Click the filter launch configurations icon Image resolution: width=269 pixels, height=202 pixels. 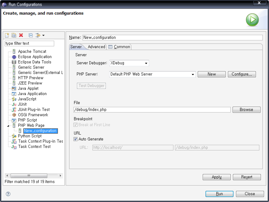(x=38, y=35)
